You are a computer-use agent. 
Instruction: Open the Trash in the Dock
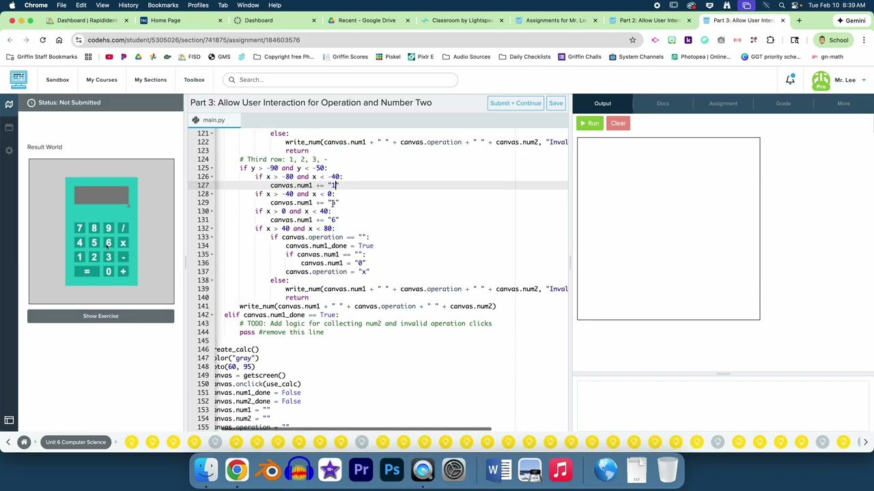click(667, 470)
